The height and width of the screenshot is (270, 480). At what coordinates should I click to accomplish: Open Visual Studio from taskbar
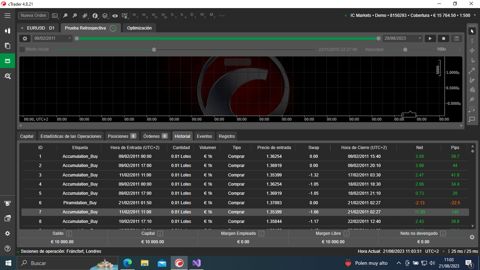[196, 263]
